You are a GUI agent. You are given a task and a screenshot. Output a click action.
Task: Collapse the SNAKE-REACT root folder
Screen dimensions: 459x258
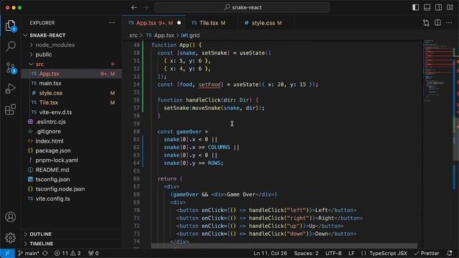[72, 35]
